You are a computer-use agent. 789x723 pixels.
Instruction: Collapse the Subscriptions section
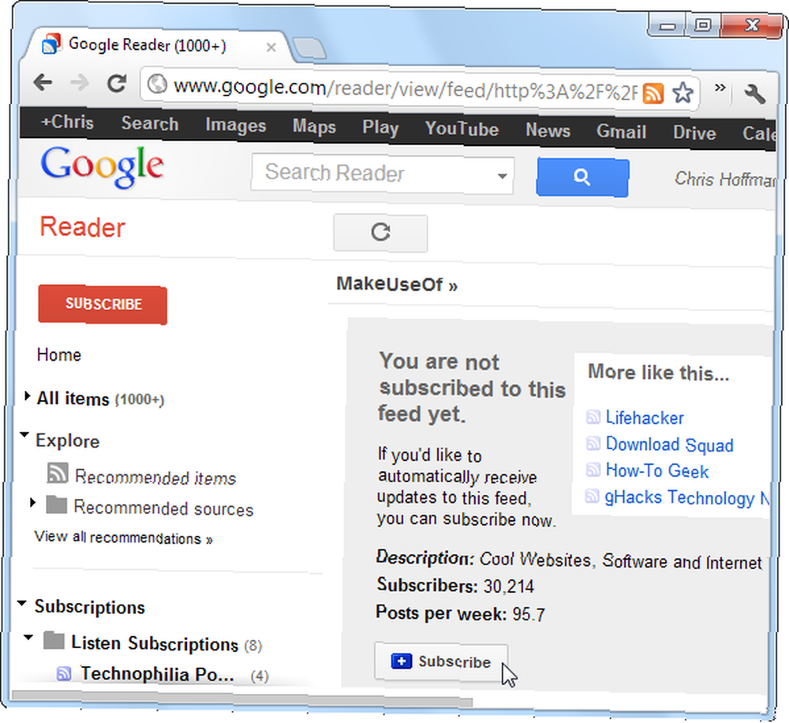(21, 603)
